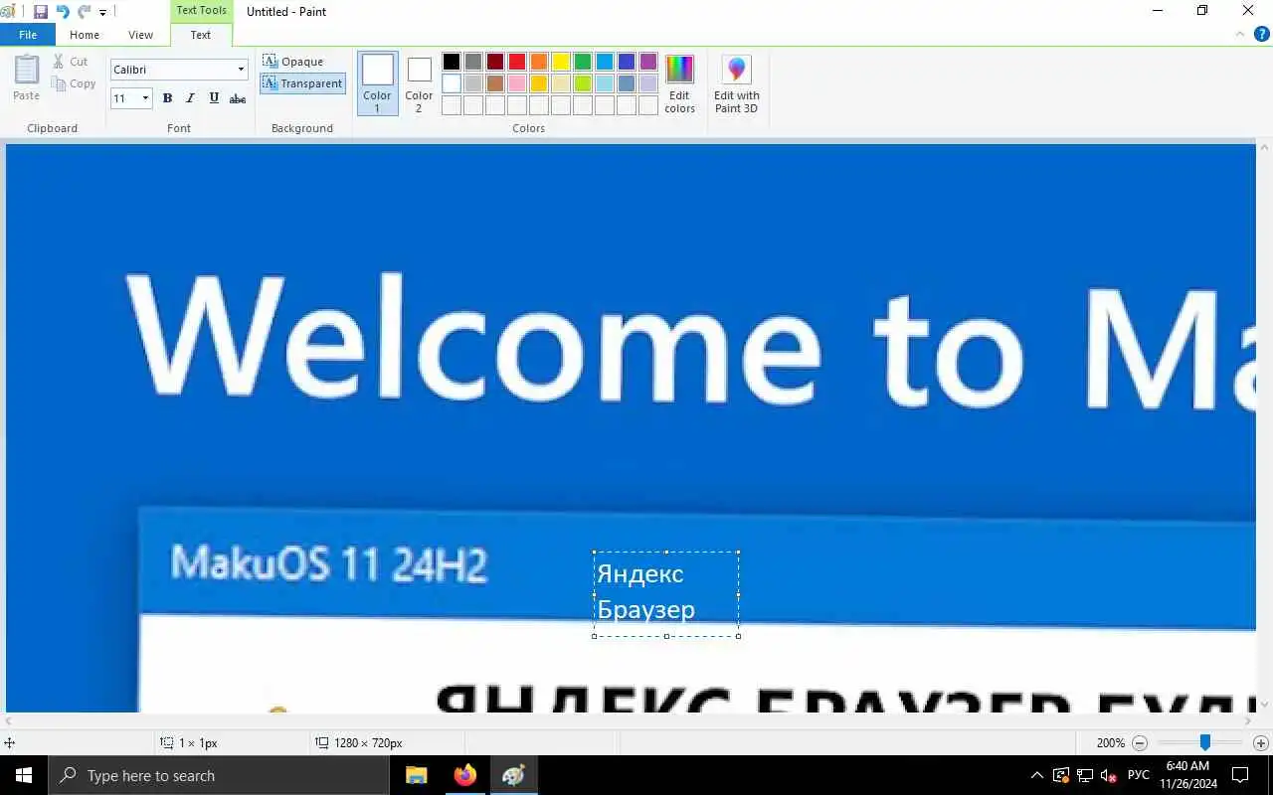This screenshot has height=795, width=1273.
Task: Select the Text ribbon tab
Action: pyautogui.click(x=201, y=35)
